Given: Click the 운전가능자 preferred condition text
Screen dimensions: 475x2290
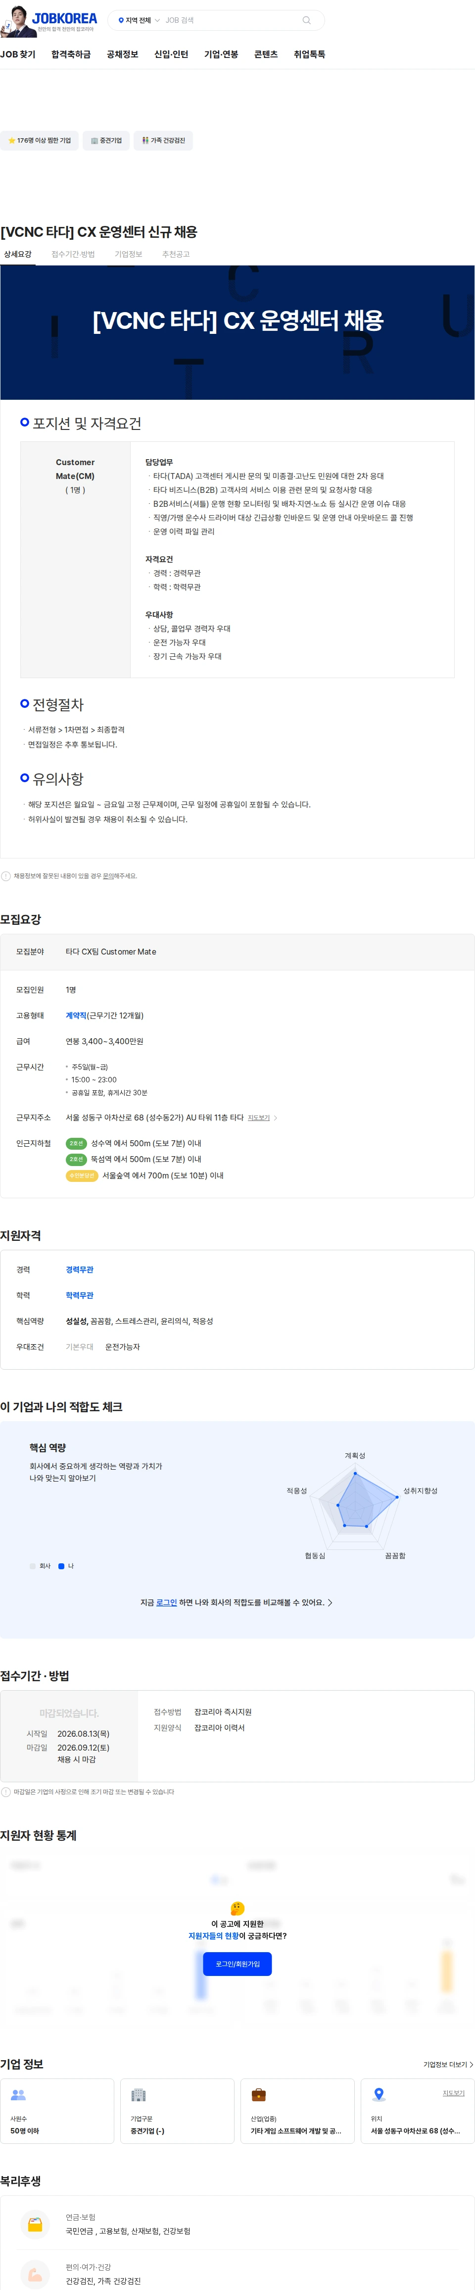Looking at the screenshot, I should click(123, 1347).
